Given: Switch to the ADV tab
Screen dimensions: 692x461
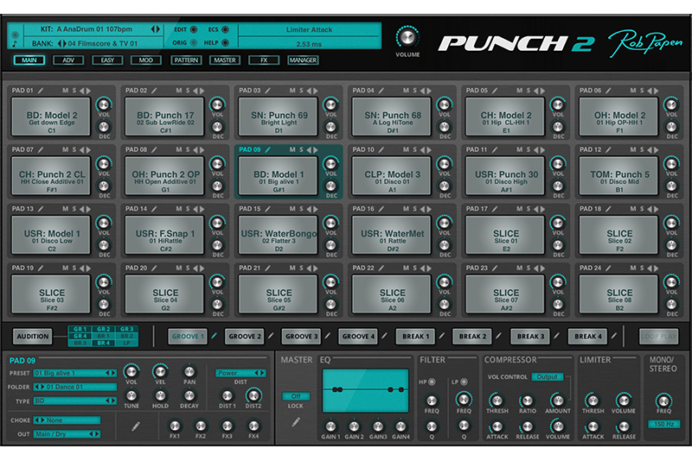Looking at the screenshot, I should pyautogui.click(x=68, y=60).
